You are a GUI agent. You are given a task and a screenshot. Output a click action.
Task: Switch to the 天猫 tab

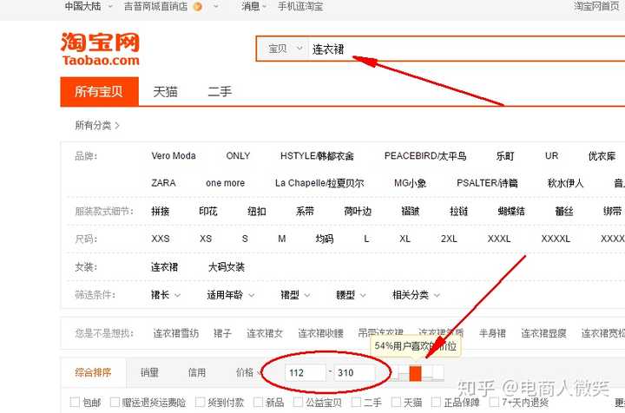(165, 92)
